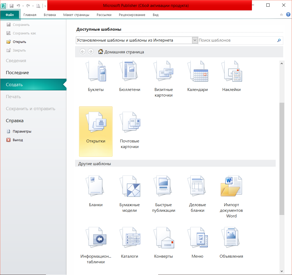Click the scrollbar up arrow
This screenshot has width=292, height=275.
tap(282, 63)
